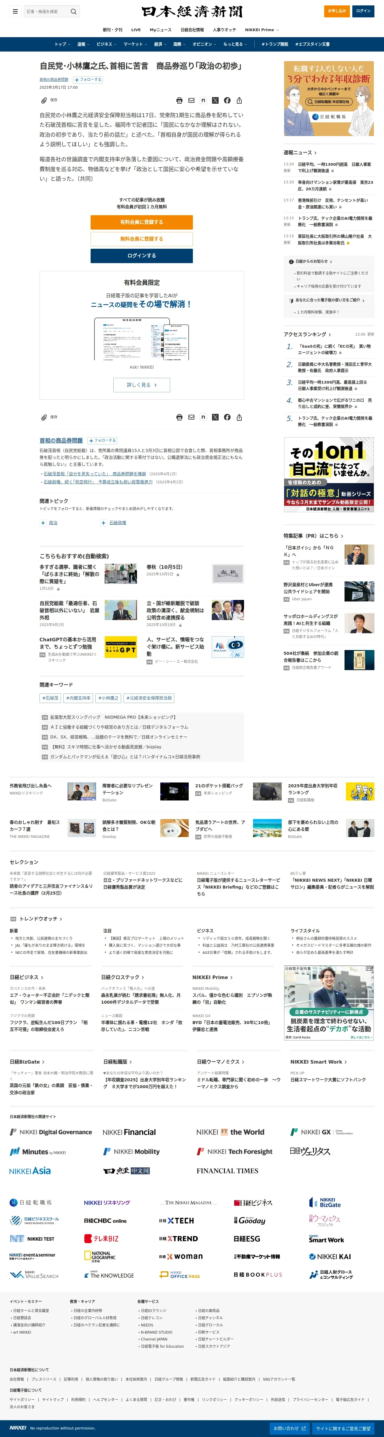Open the #トランプ関税 tag link

pos(275,44)
